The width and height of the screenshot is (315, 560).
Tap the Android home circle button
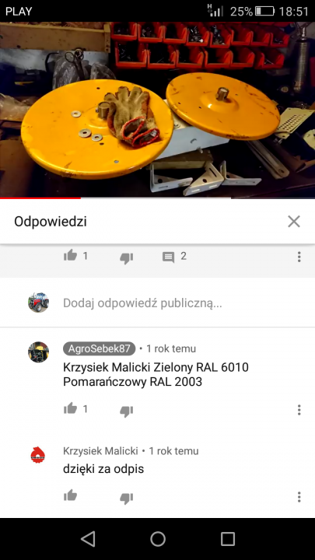pos(157,538)
